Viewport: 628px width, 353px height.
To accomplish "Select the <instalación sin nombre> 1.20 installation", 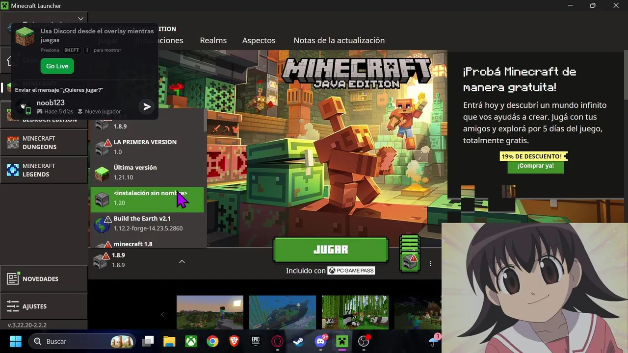I will pyautogui.click(x=147, y=200).
